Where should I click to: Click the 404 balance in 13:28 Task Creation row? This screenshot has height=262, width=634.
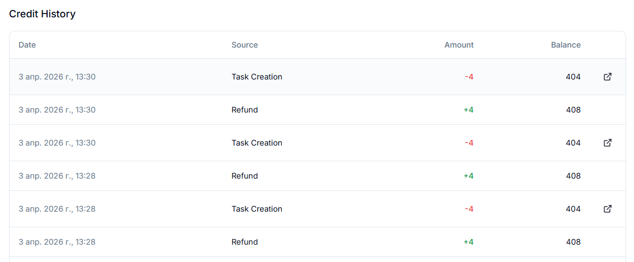click(574, 209)
